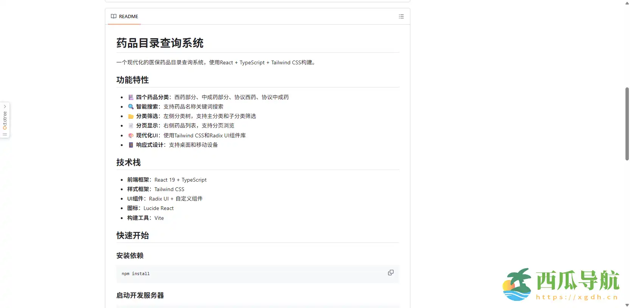Click the pill emoji beside 四个药品分类
630x308 pixels.
(x=131, y=97)
